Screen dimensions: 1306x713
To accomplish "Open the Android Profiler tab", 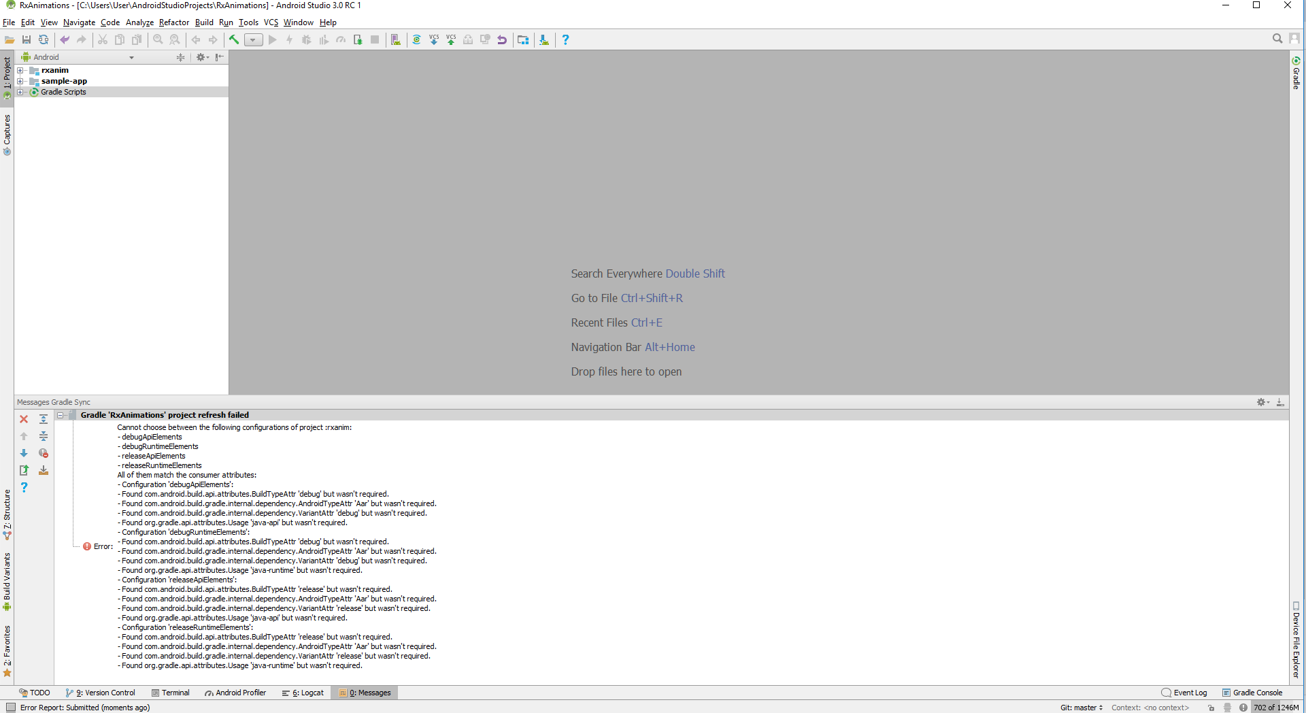I will coord(235,693).
